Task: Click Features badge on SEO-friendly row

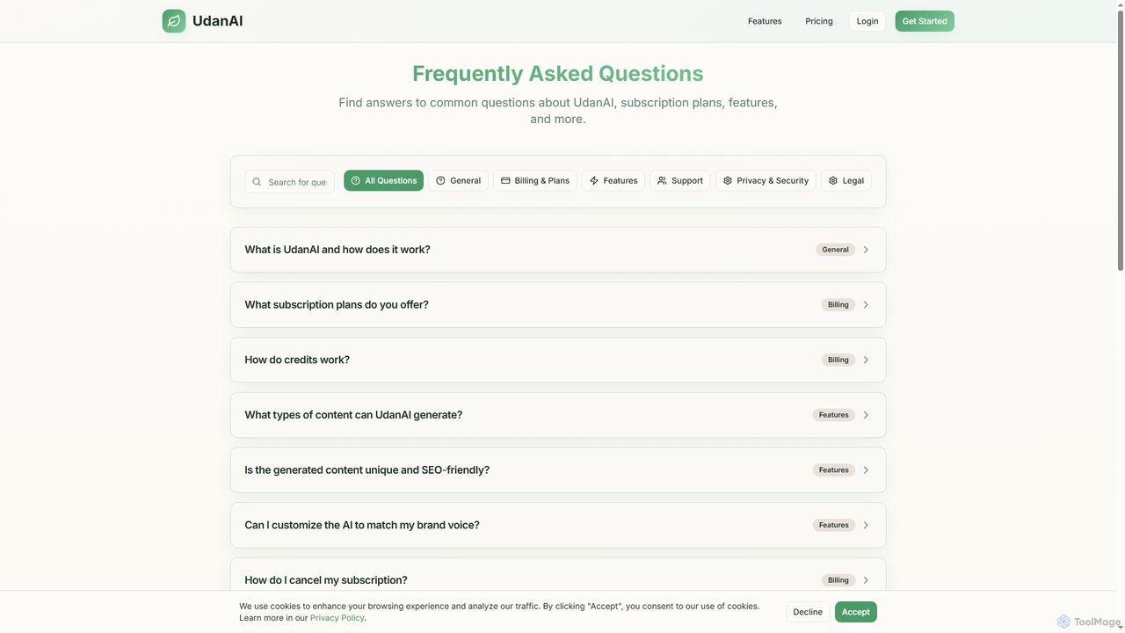Action: click(x=834, y=470)
